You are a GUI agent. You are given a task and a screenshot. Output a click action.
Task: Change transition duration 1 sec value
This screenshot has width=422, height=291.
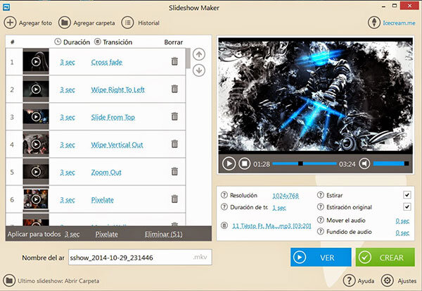pos(279,208)
